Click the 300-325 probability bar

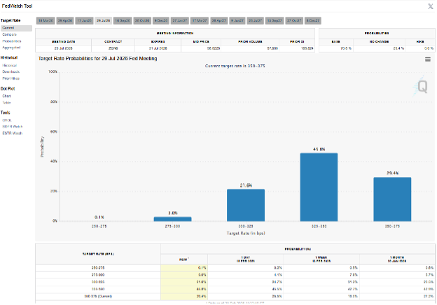tap(245, 205)
